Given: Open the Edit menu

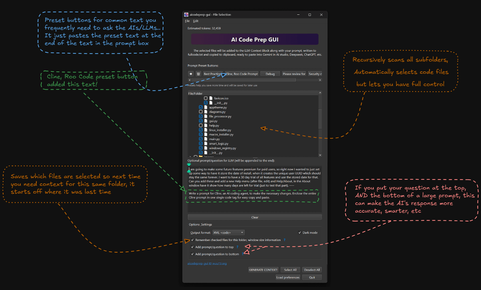Looking at the screenshot, I should [196, 21].
